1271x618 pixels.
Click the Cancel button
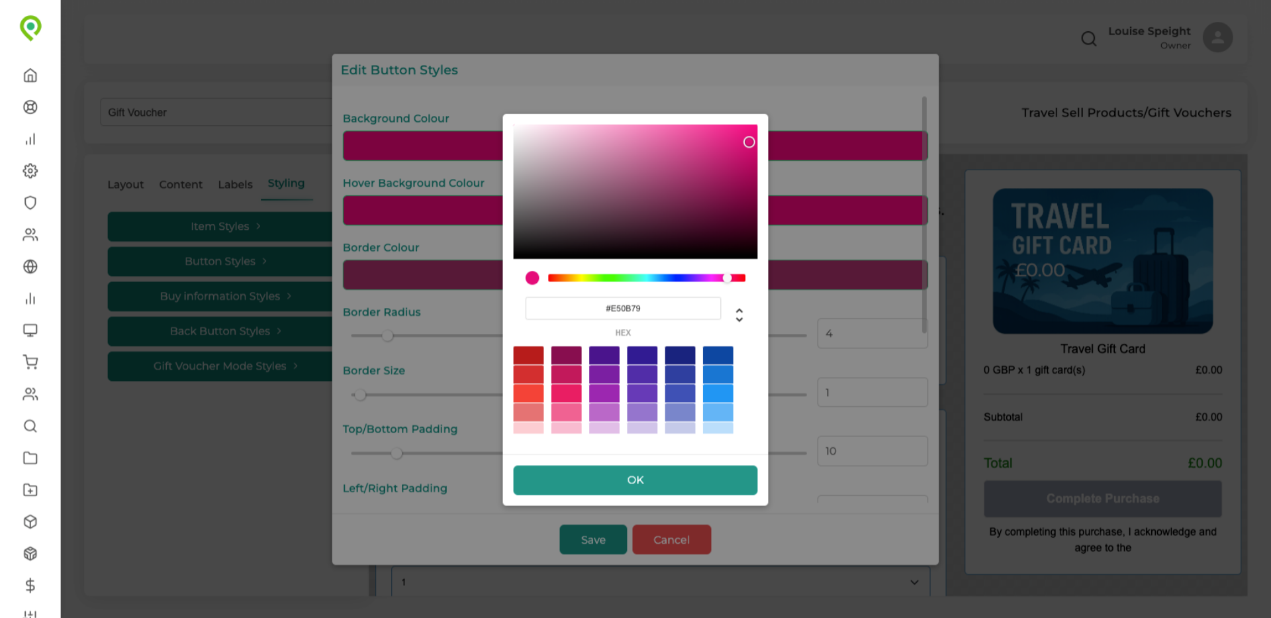pos(671,540)
